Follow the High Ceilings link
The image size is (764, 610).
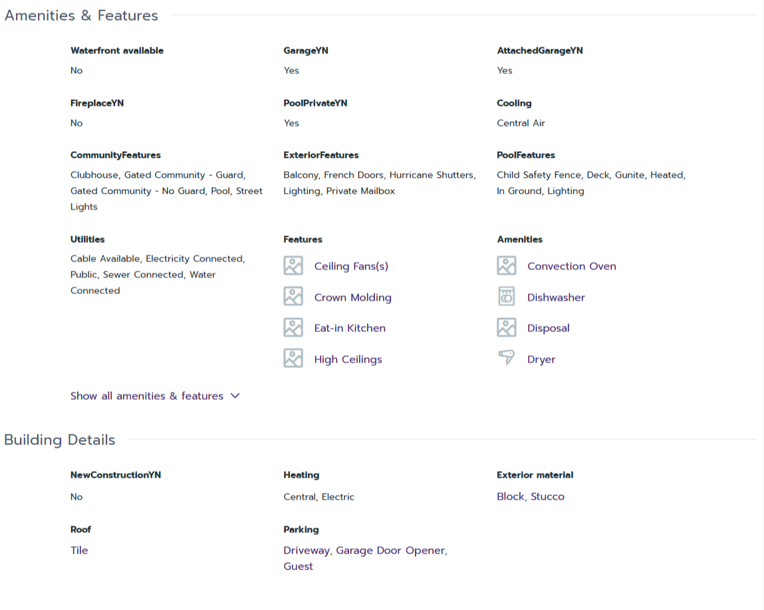(348, 359)
